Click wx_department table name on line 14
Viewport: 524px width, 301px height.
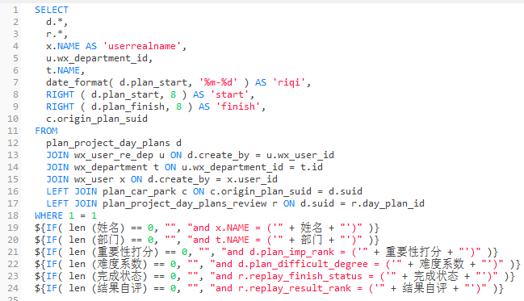point(111,167)
